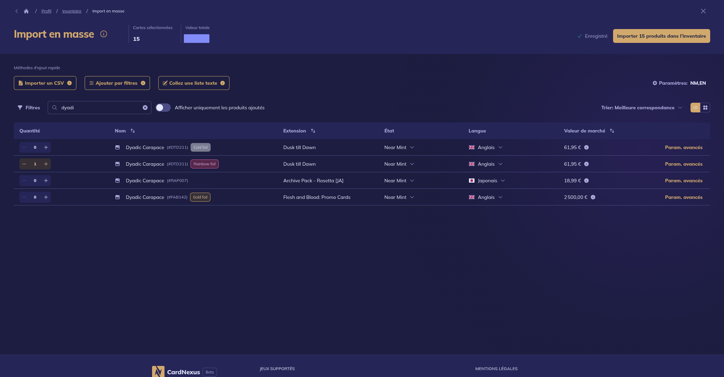This screenshot has height=377, width=724.
Task: Go to Profil breadcrumb link
Action: (46, 11)
